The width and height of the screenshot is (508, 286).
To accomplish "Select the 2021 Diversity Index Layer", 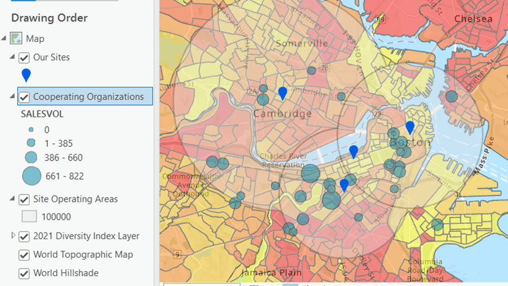I will click(86, 236).
